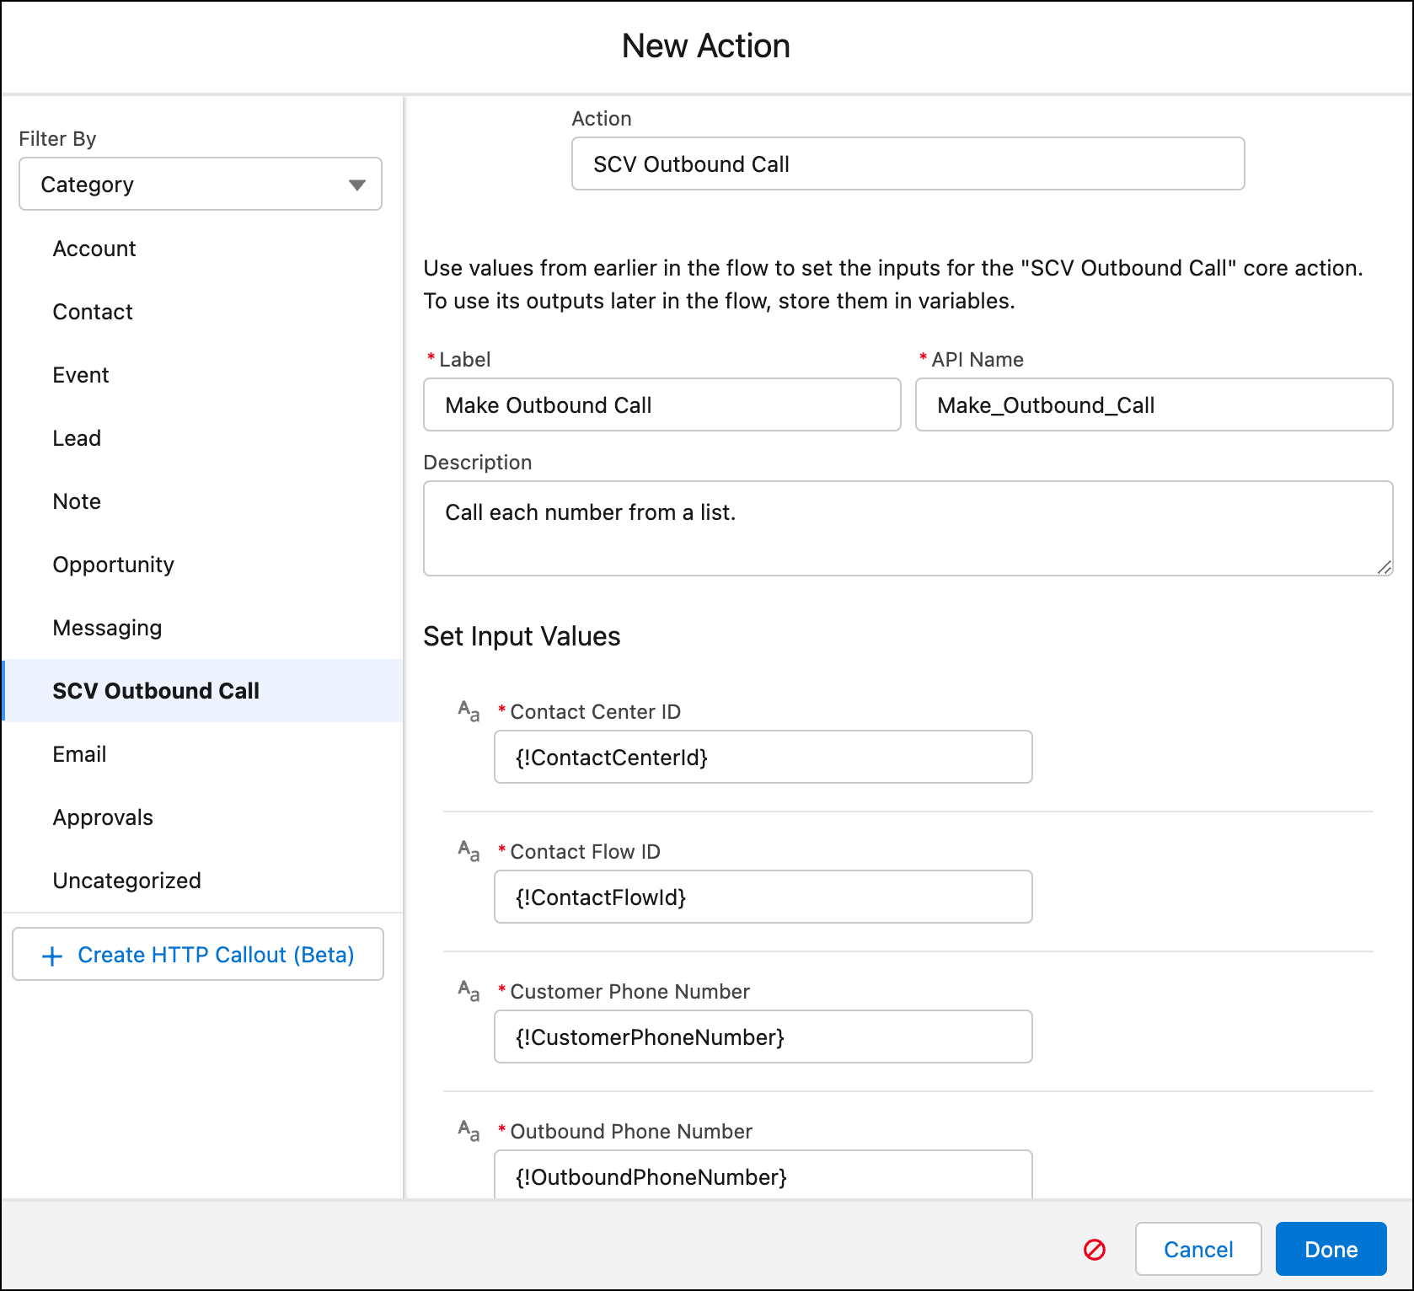1414x1291 pixels.
Task: Click the plus icon on Create HTTP Callout
Action: pyautogui.click(x=52, y=955)
